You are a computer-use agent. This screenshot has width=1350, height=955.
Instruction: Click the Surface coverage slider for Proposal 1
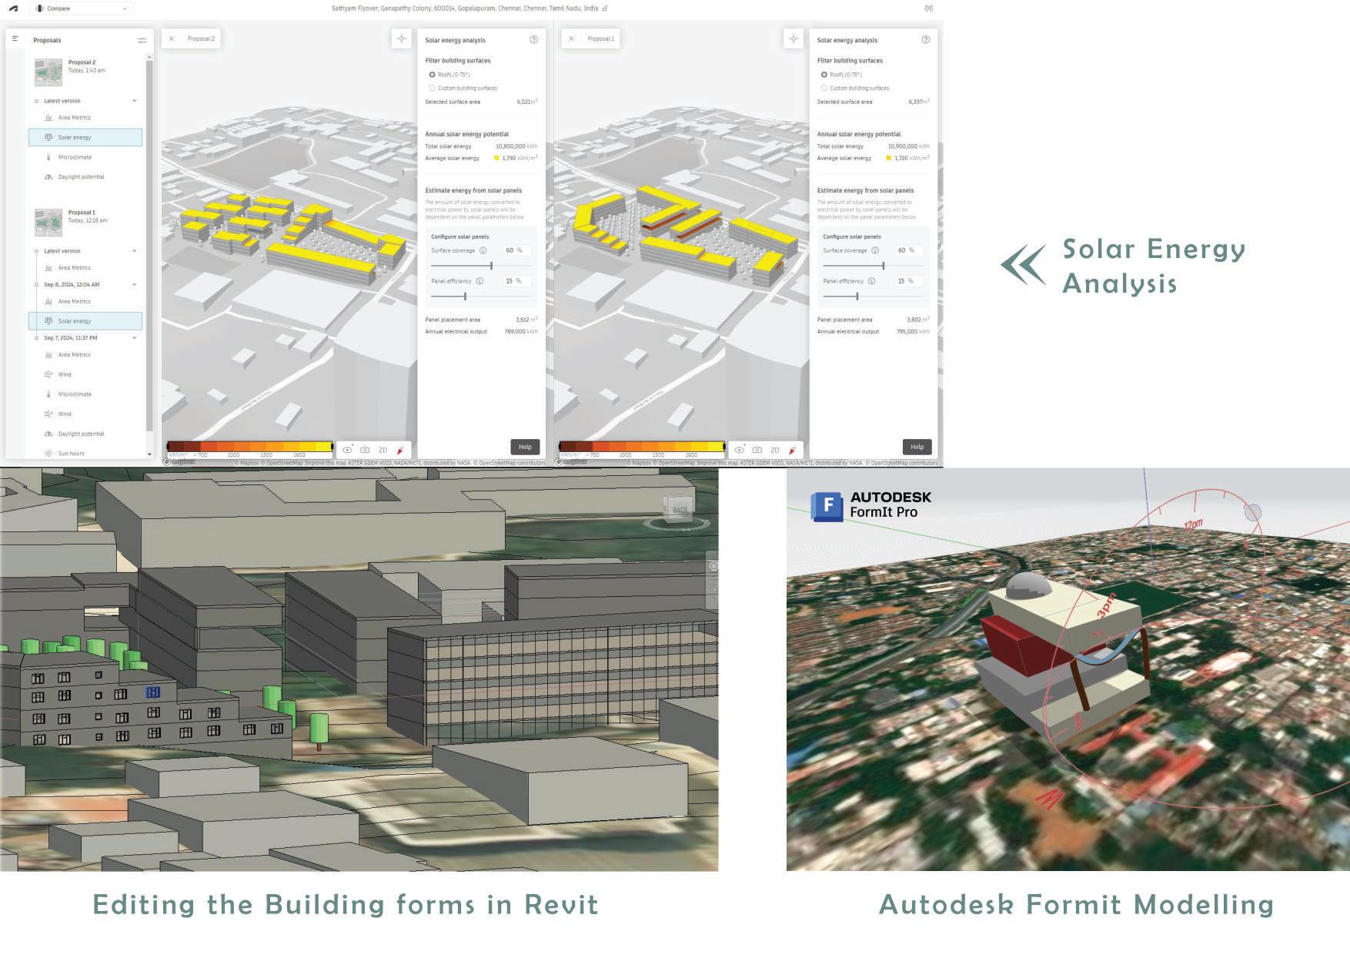pyautogui.click(x=873, y=266)
